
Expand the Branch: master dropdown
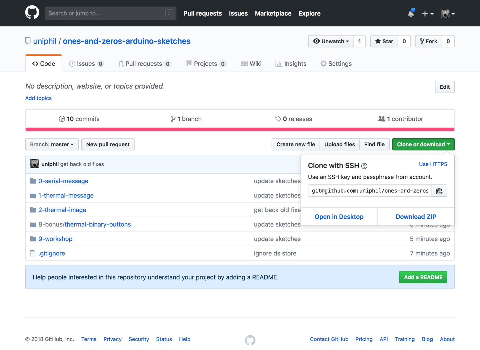(x=52, y=144)
